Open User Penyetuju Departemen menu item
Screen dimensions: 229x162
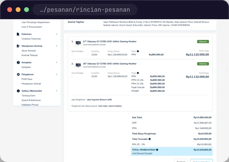tap(36, 22)
